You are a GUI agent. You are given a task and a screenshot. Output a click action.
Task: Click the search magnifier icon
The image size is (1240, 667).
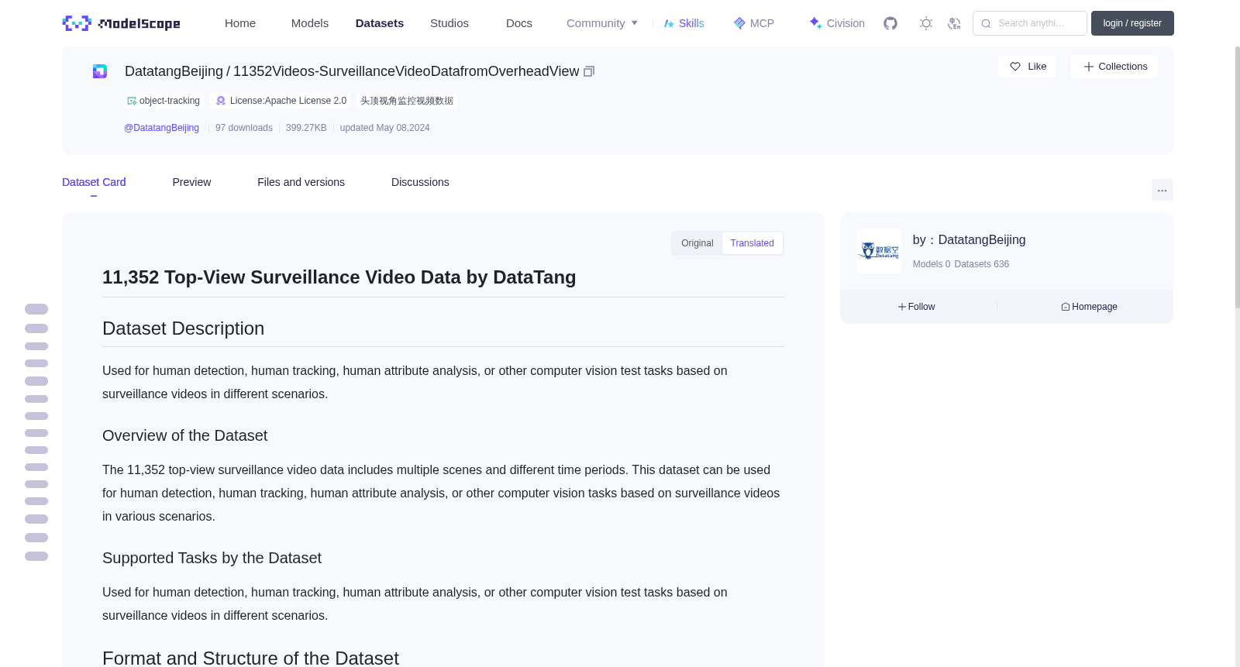(x=986, y=23)
